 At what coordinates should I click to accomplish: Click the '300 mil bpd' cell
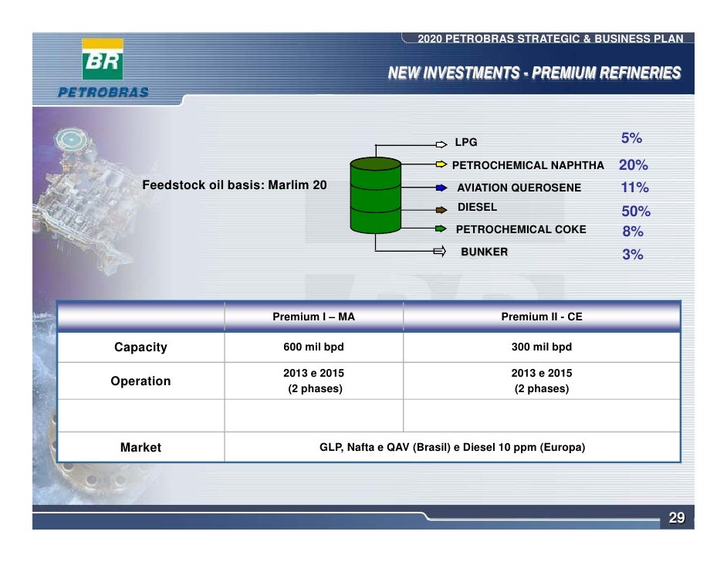542,347
